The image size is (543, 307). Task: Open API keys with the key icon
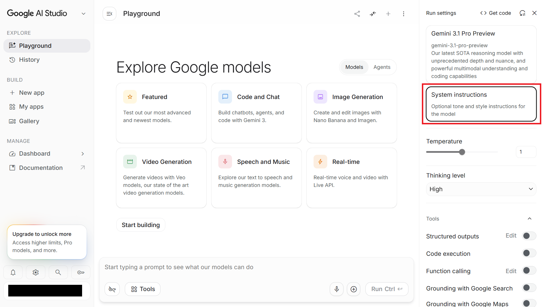81,272
